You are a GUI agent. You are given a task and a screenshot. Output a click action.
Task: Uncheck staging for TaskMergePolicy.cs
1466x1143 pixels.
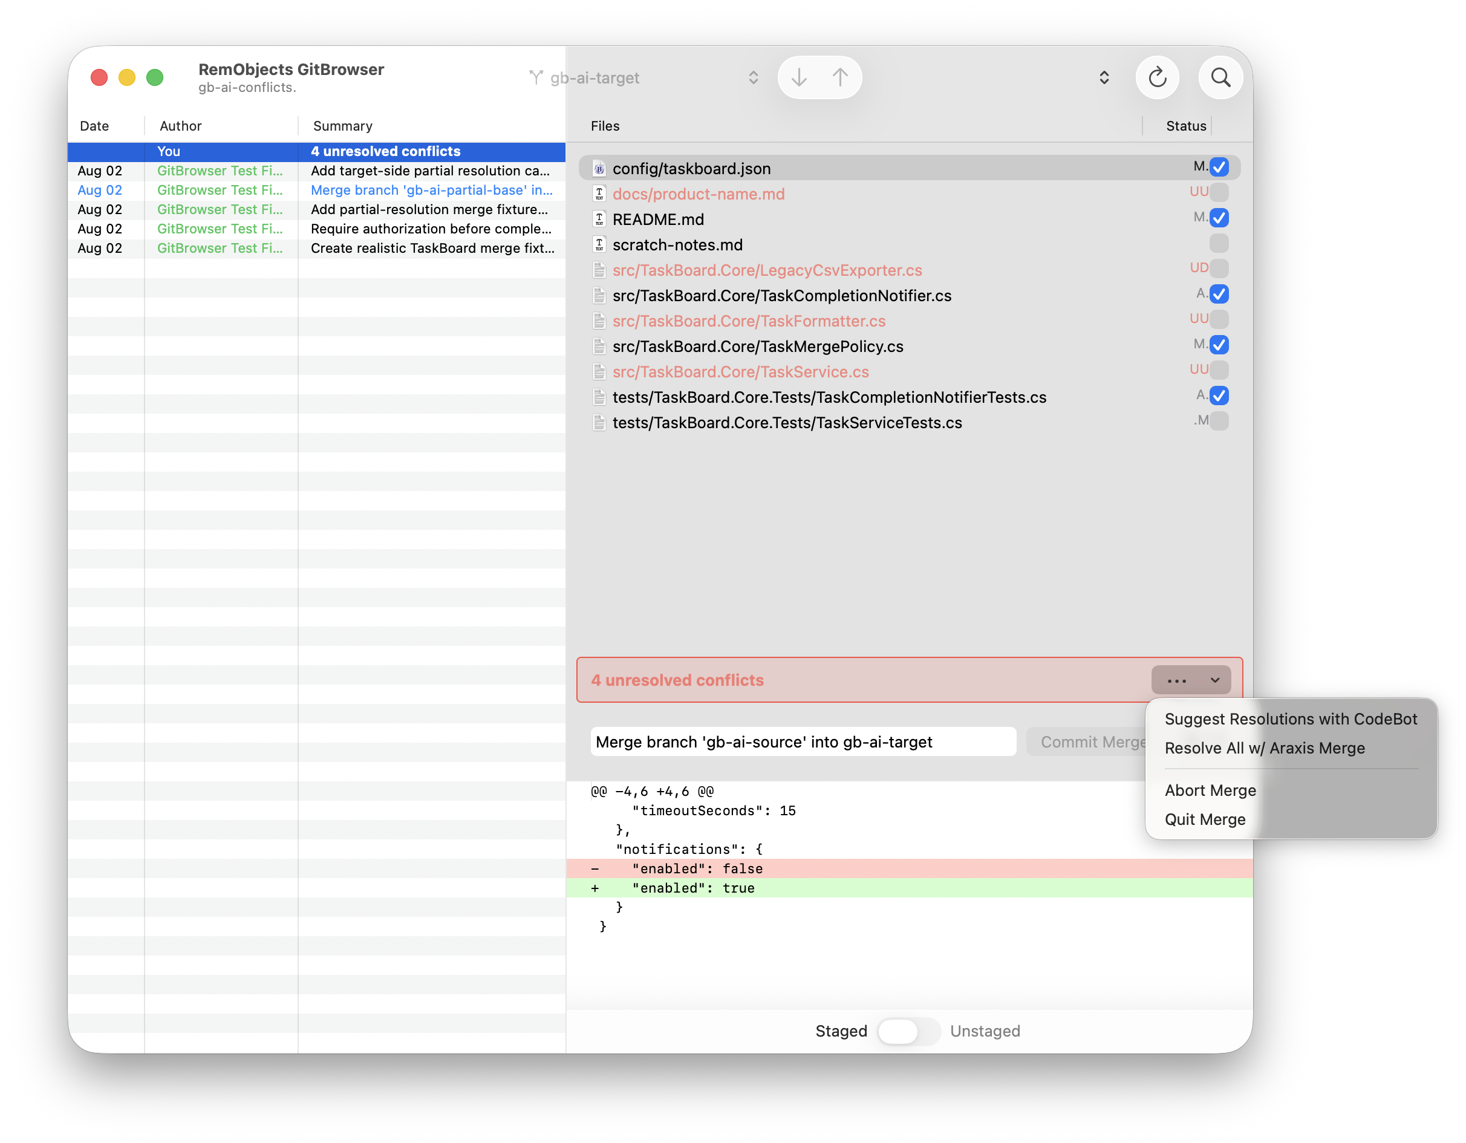coord(1219,344)
